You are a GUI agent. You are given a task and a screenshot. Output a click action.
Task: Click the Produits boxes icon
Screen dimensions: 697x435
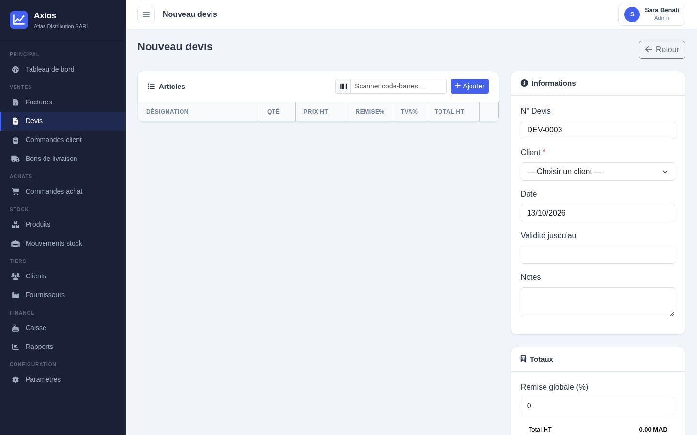pyautogui.click(x=15, y=225)
